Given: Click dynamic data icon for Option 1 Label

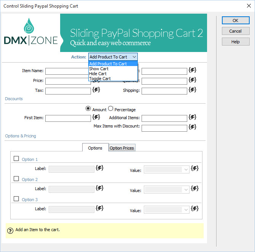Looking at the screenshot, I should click(x=100, y=168).
